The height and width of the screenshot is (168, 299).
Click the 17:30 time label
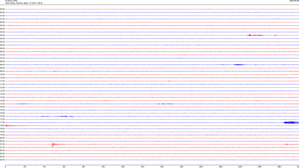[x=2, y=123]
